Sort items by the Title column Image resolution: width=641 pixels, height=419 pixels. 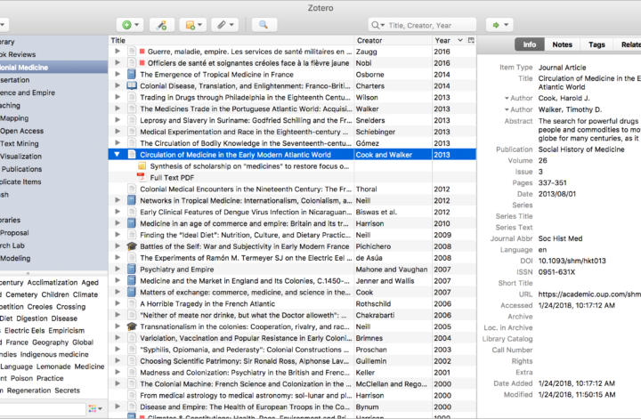(x=231, y=40)
